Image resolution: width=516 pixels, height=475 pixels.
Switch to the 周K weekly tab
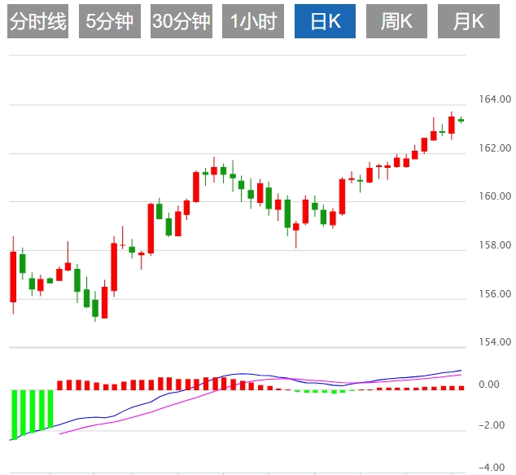[396, 21]
